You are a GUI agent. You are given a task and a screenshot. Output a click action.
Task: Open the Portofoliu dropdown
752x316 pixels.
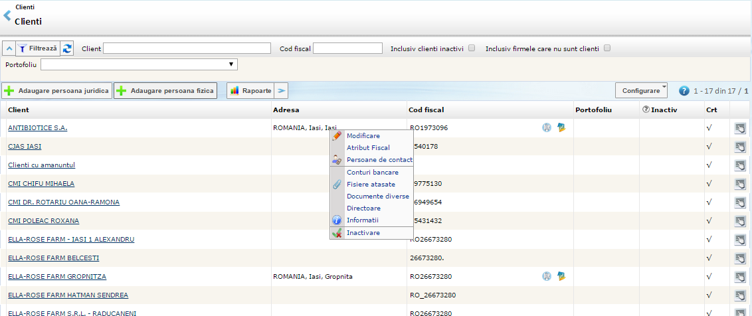click(x=139, y=64)
